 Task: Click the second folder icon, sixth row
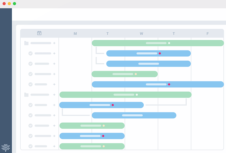[x=26, y=95]
